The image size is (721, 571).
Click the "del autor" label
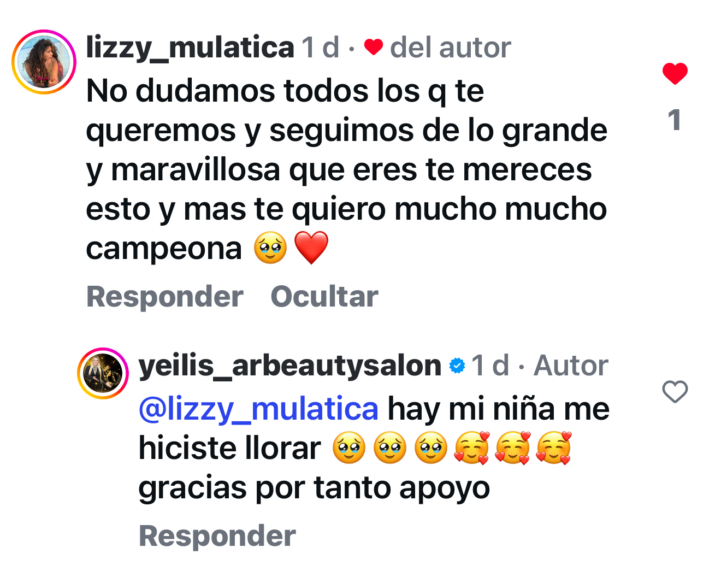[x=450, y=48]
